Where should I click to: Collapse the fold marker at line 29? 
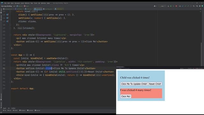pyautogui.click(x=10, y=62)
